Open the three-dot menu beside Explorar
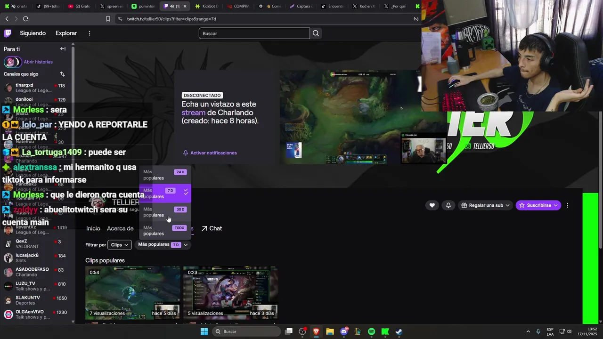Image resolution: width=603 pixels, height=339 pixels. coord(89,33)
